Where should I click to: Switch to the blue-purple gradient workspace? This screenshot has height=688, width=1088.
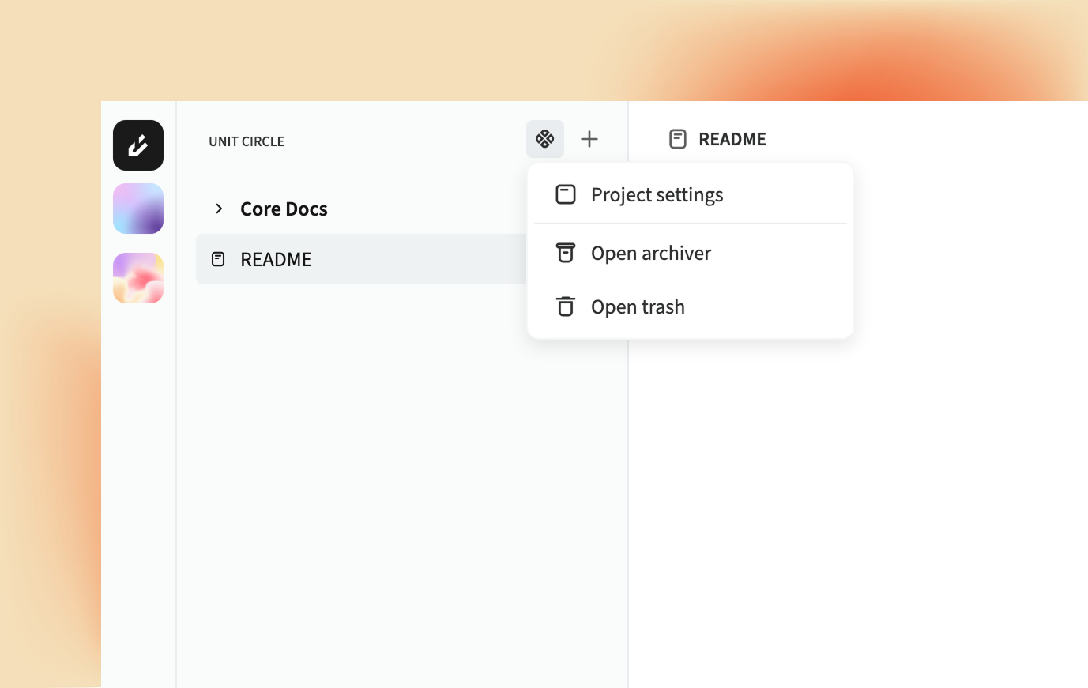138,209
